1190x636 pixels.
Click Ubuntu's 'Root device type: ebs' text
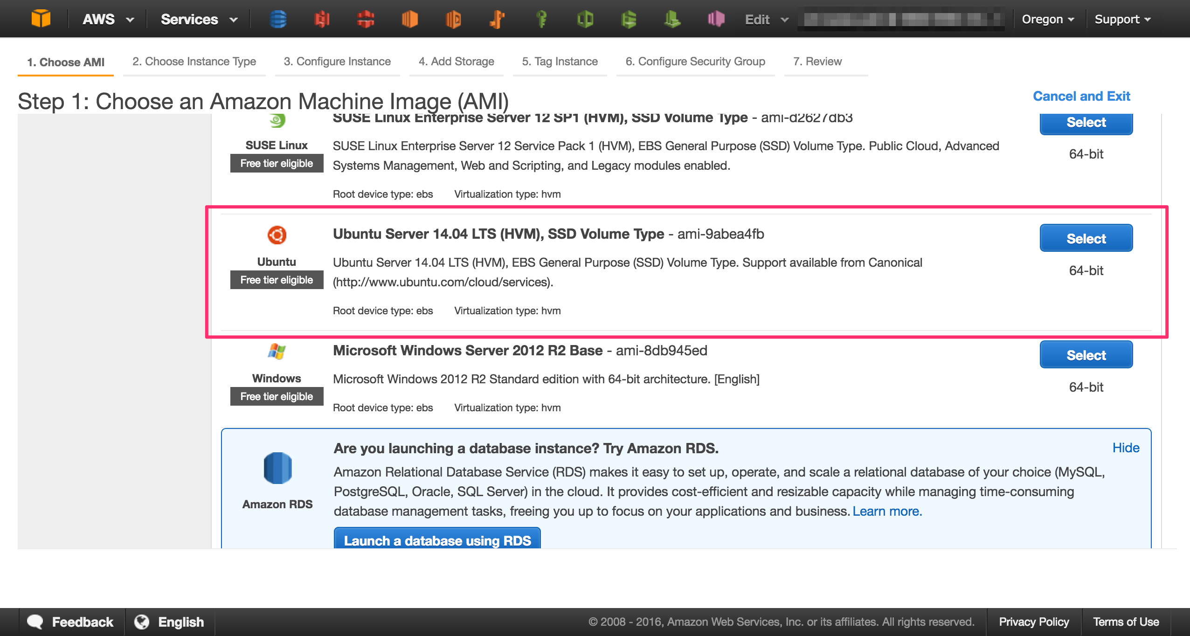383,311
